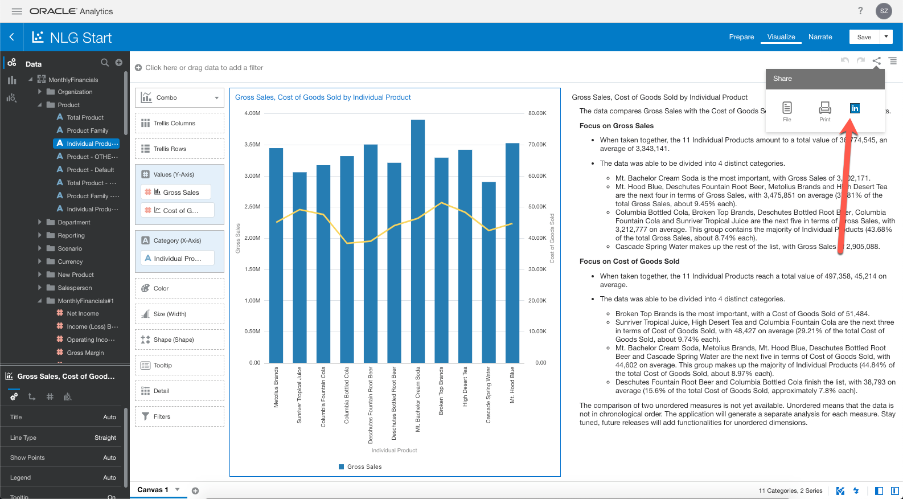Add a new canvas with plus icon
903x499 pixels.
pos(195,490)
